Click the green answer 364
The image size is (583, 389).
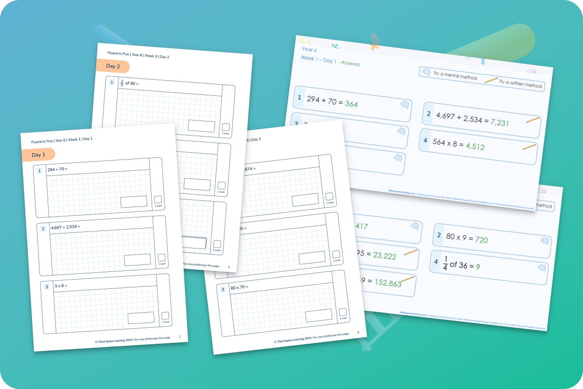click(x=351, y=104)
